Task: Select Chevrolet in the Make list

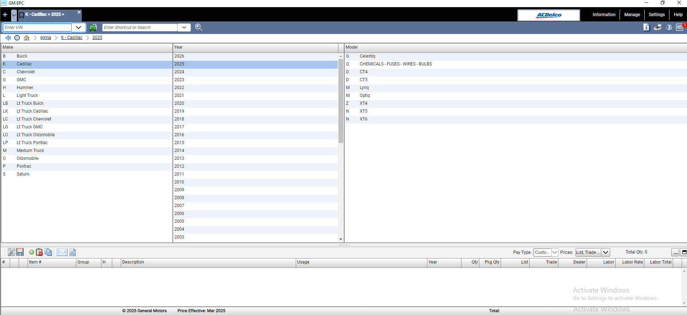Action: pyautogui.click(x=87, y=72)
